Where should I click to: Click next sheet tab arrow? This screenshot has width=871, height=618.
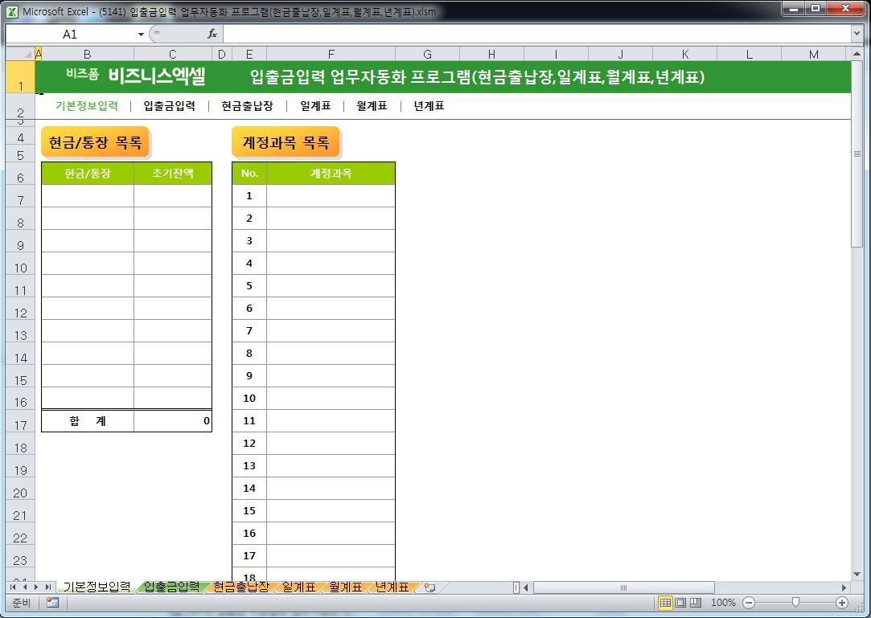pyautogui.click(x=36, y=587)
